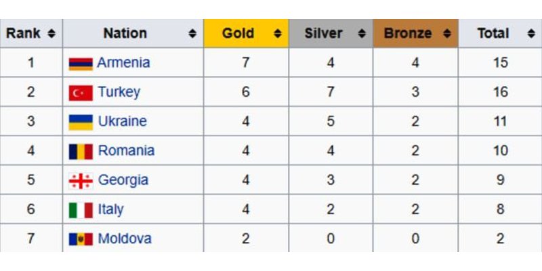
Task: Click the Romania flag icon
Action: (x=81, y=151)
